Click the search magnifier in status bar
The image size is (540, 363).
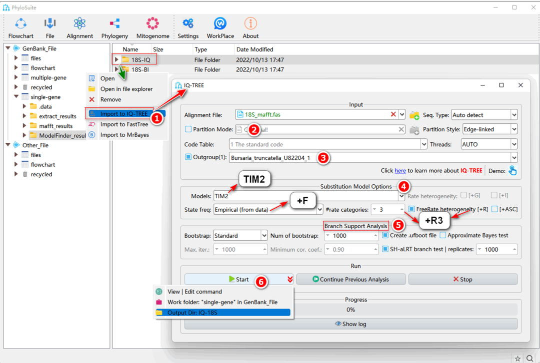530,359
